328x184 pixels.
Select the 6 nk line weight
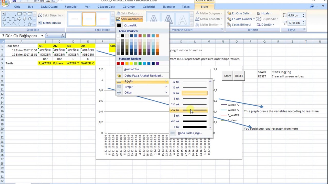[190, 127]
